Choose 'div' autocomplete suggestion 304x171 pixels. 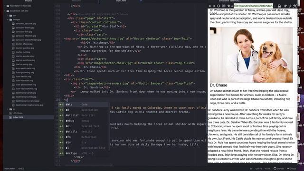coord(84,142)
